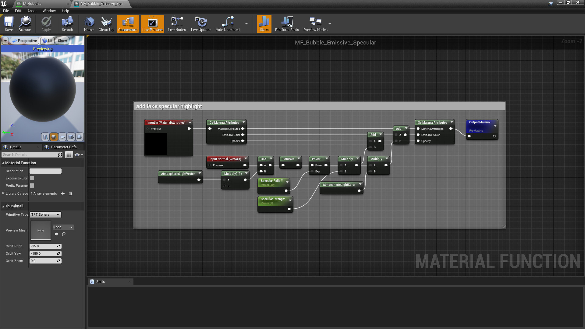Click the Browse toolbar icon
The height and width of the screenshot is (329, 585).
tap(25, 24)
